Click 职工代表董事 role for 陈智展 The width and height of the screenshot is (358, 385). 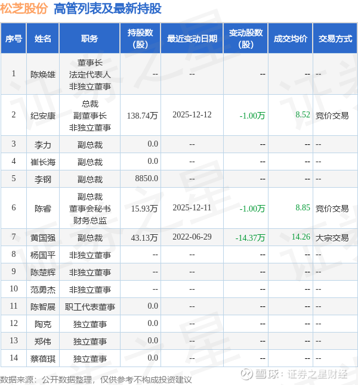coord(89,307)
